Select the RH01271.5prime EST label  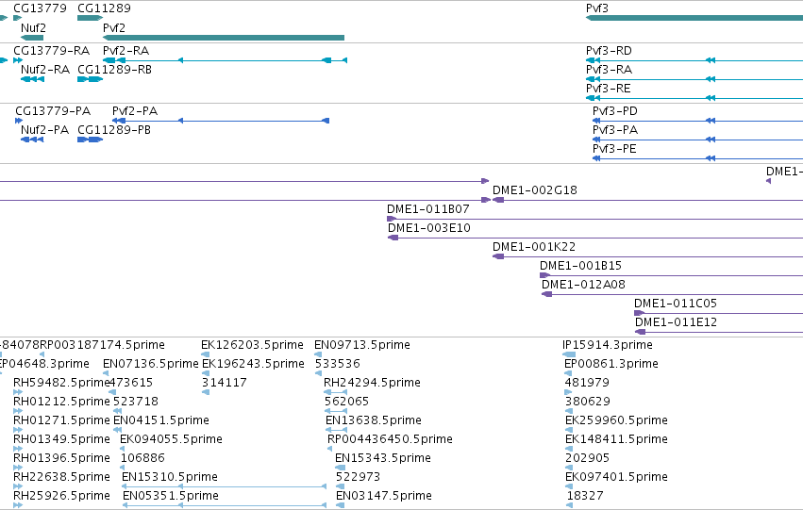(61, 421)
